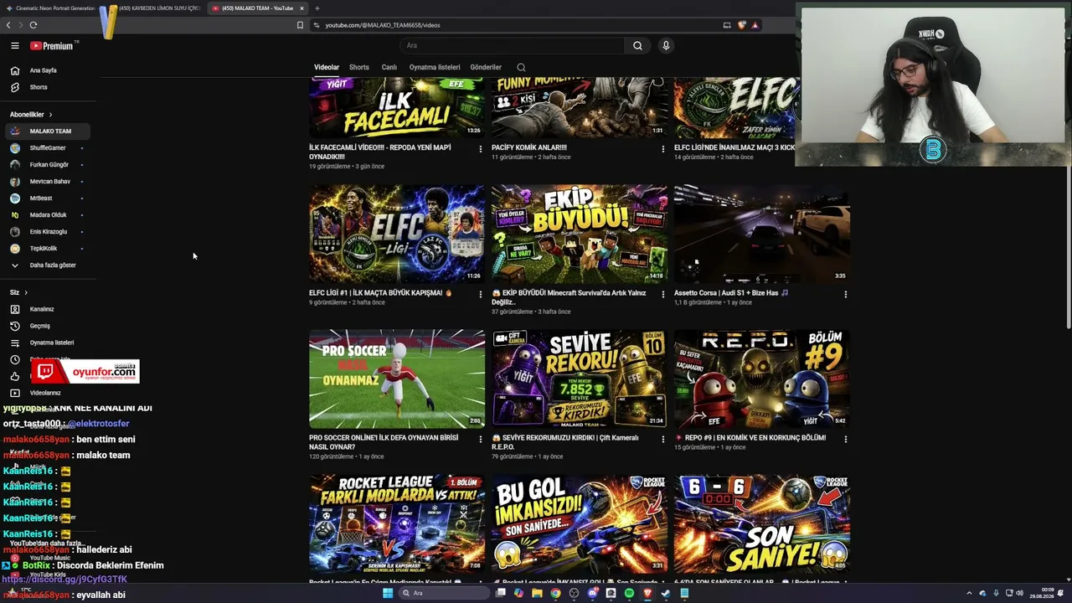The height and width of the screenshot is (603, 1072).
Task: Open Brave browser from the taskbar
Action: pyautogui.click(x=647, y=593)
